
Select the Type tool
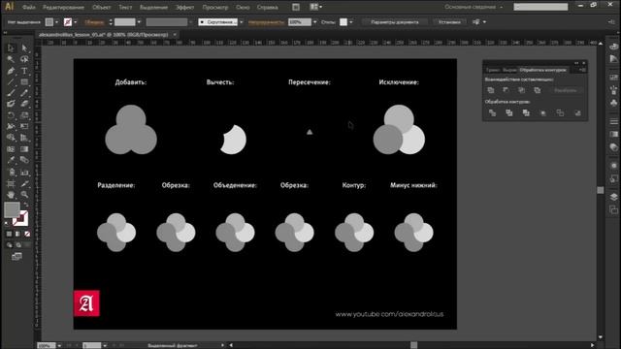click(24, 71)
